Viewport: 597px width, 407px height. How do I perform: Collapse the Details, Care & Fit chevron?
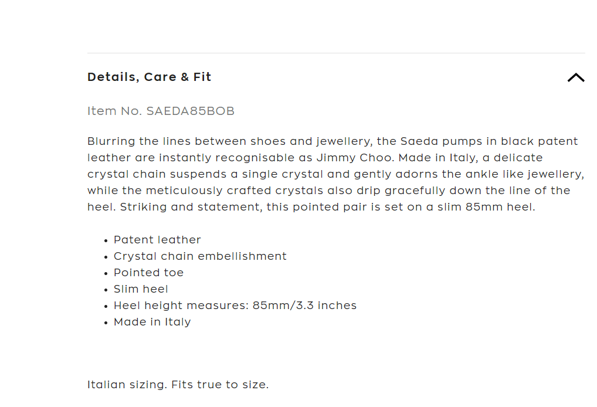click(576, 77)
